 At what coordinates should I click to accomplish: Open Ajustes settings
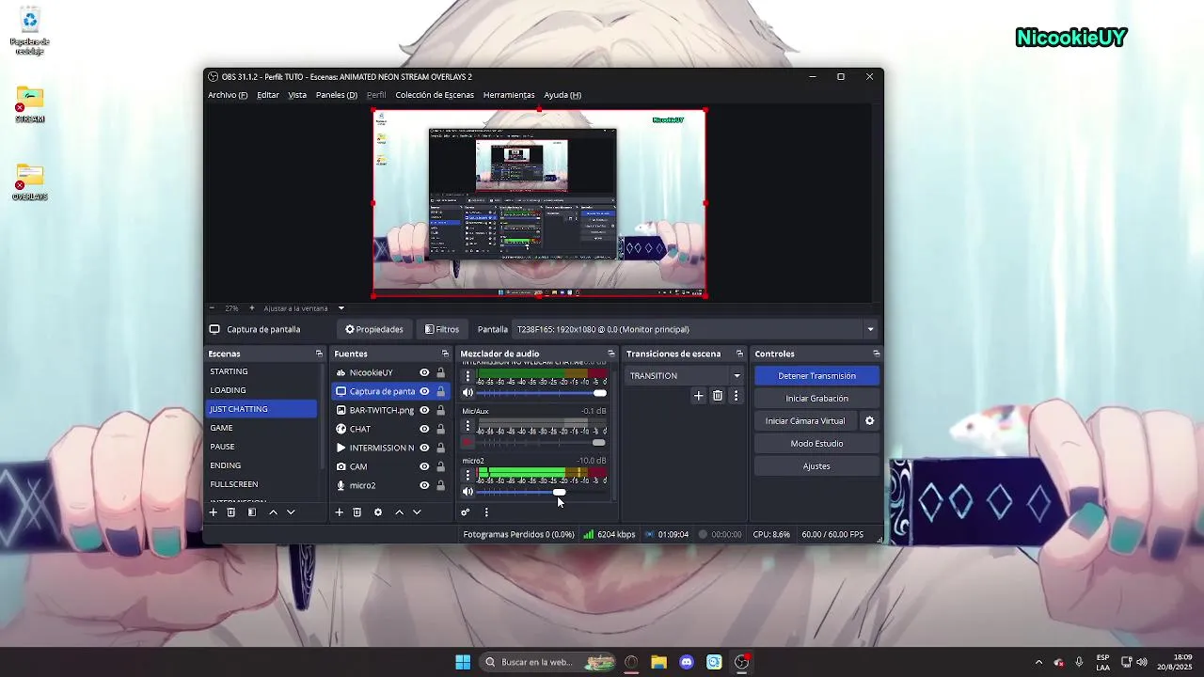[x=816, y=466]
